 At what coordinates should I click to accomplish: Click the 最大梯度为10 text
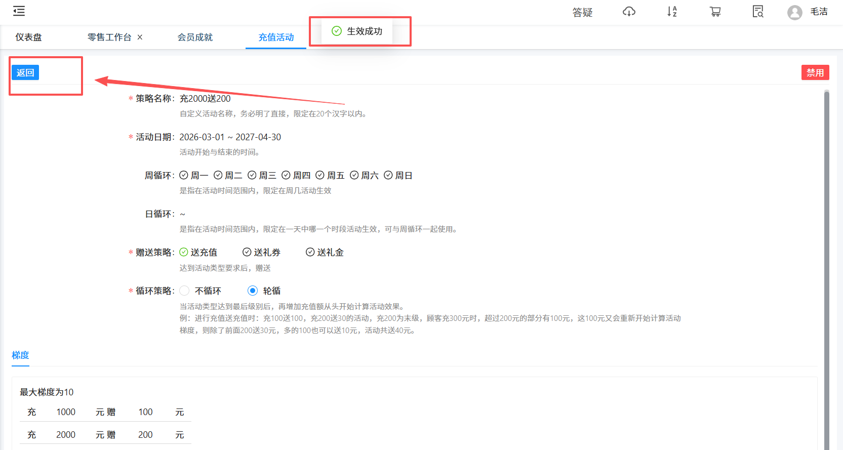[47, 392]
